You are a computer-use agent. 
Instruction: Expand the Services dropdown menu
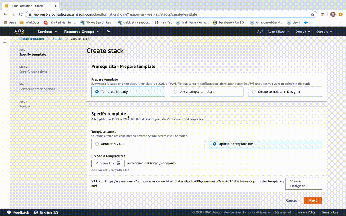coord(47,31)
